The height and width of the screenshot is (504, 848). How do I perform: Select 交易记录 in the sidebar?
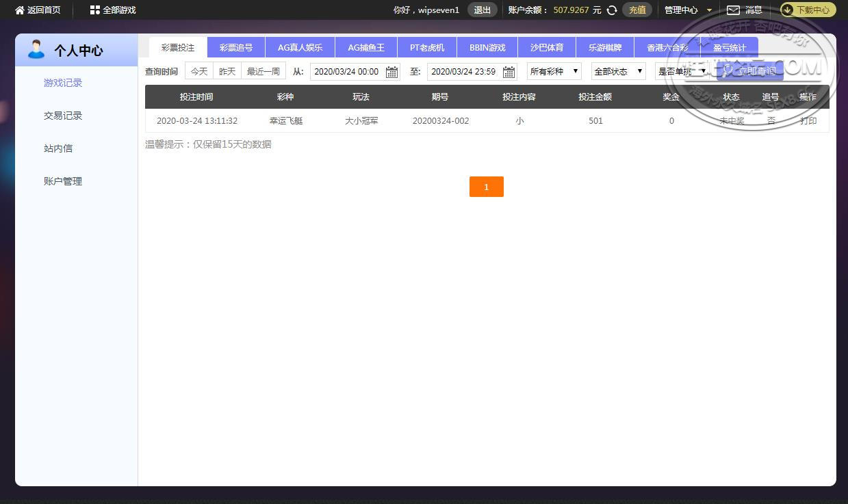(63, 116)
